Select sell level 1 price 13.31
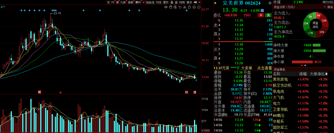This screenshot has width=334, height=133. [x=239, y=39]
